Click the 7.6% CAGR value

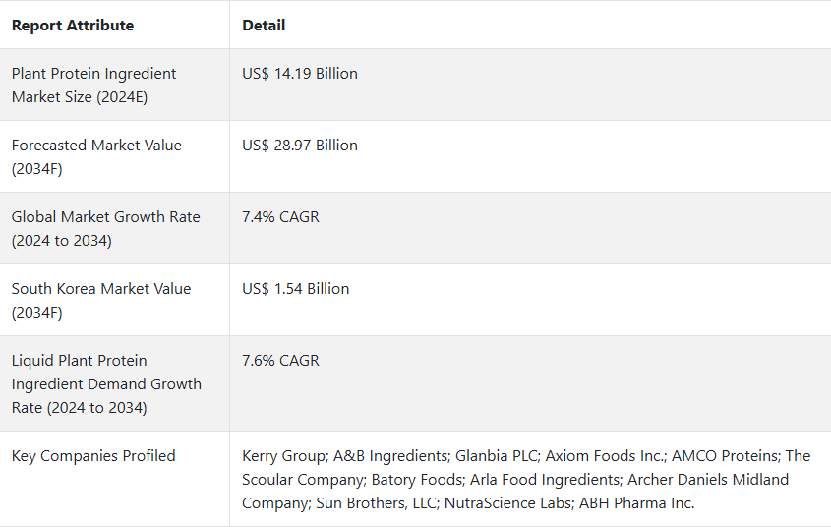(280, 361)
